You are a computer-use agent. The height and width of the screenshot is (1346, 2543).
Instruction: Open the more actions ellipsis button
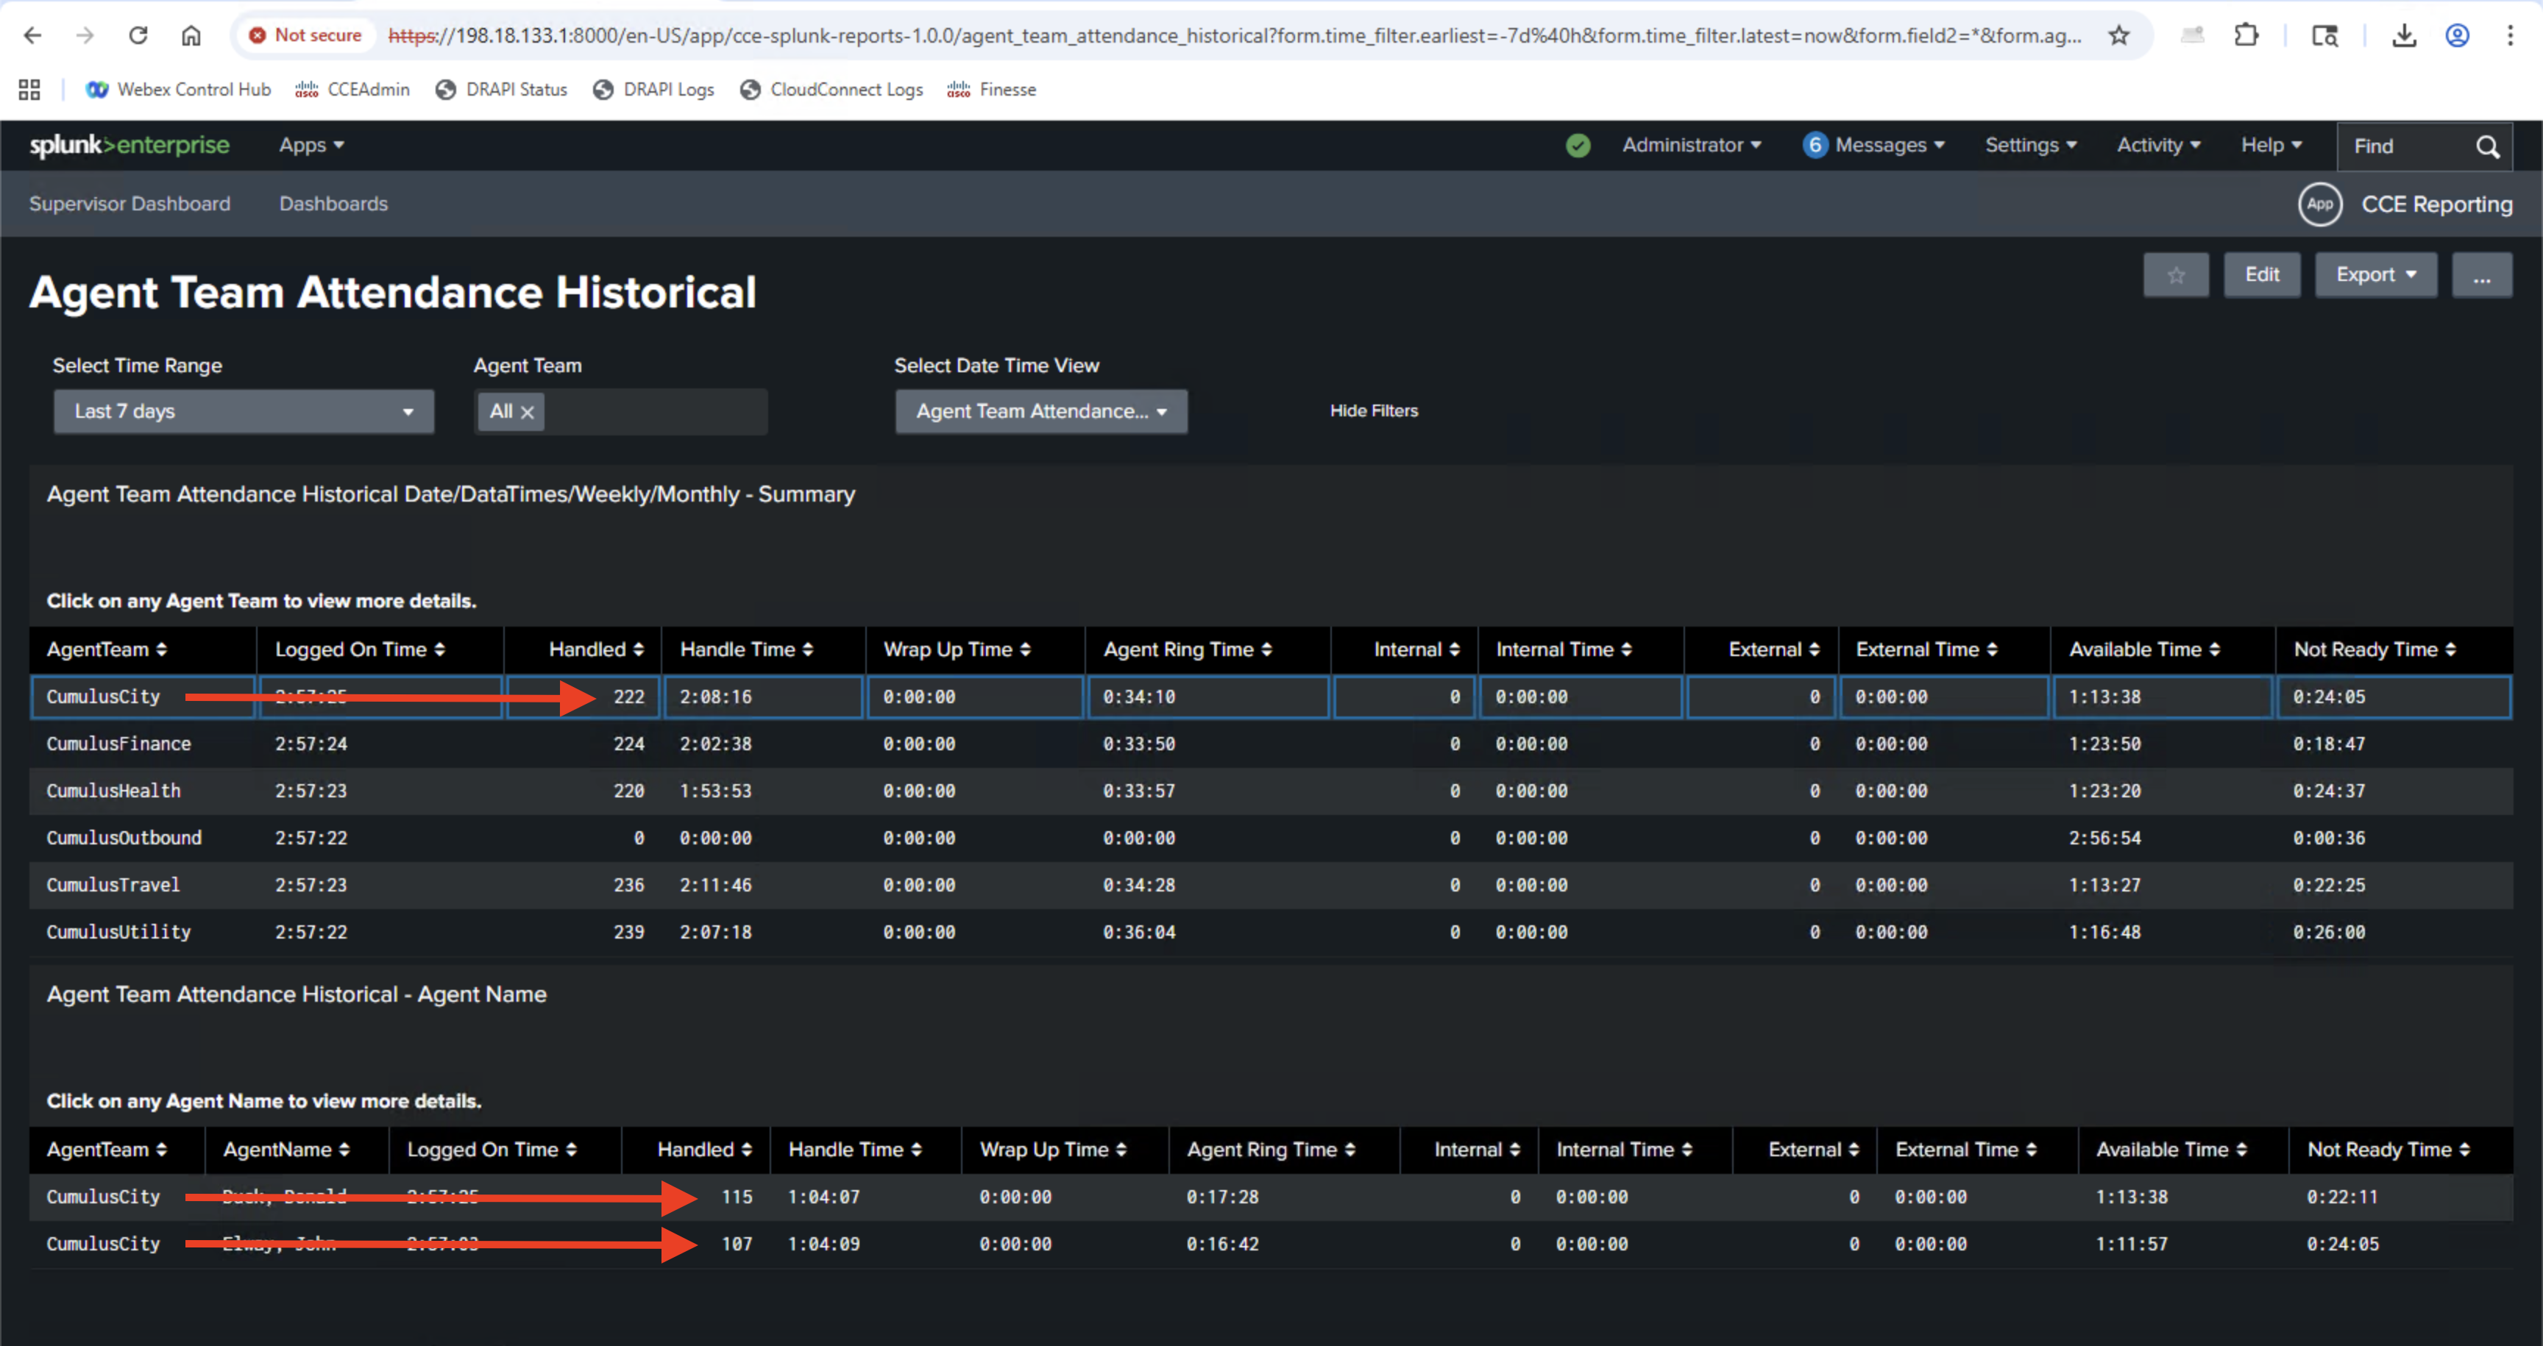point(2482,274)
